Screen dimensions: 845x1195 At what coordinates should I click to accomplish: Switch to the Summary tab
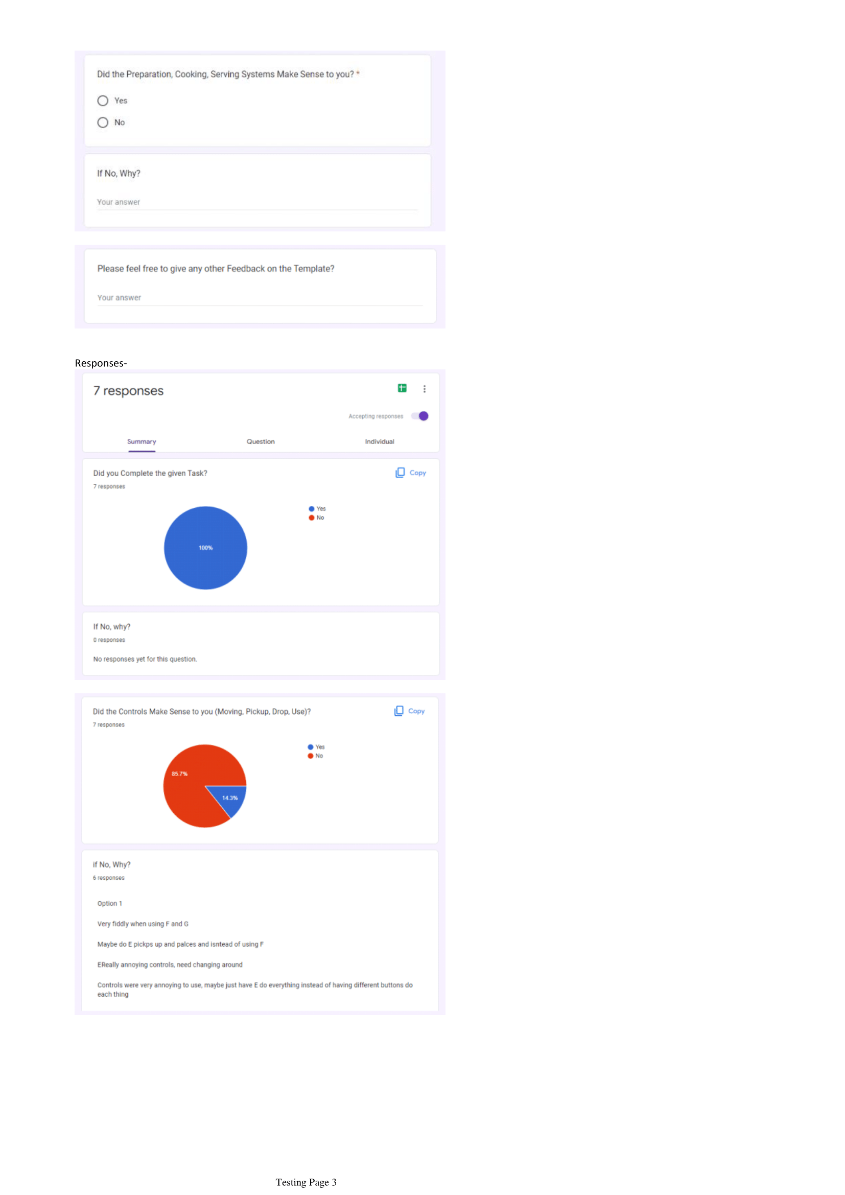(142, 441)
